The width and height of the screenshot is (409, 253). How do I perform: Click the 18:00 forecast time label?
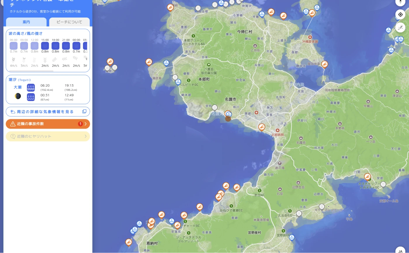tap(56, 40)
